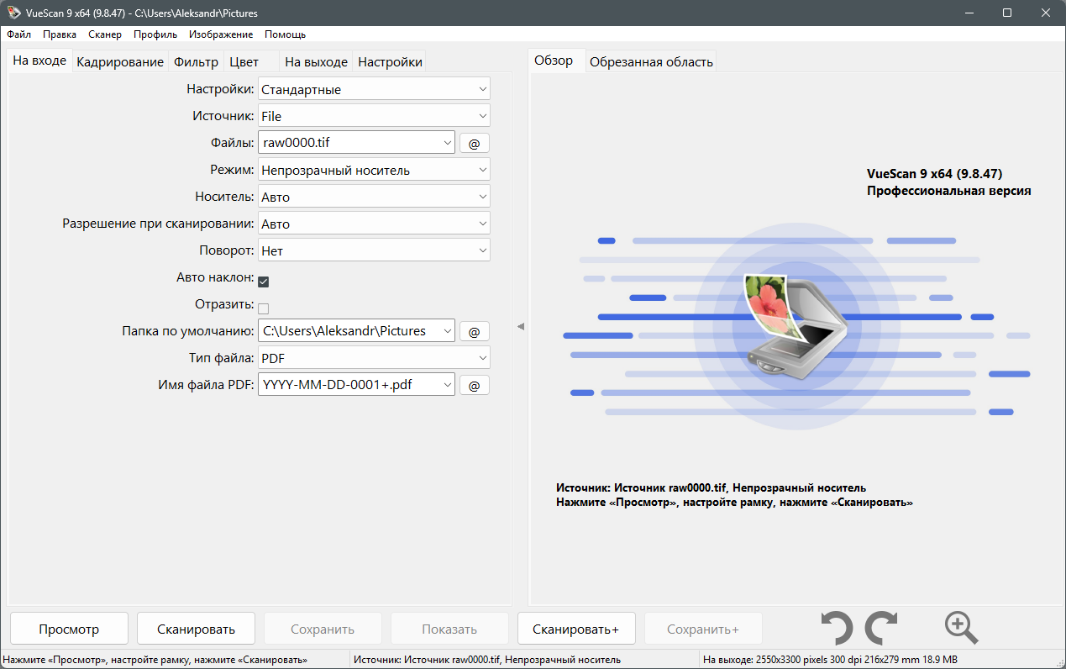Disable the Авто наклон checkbox
1066x669 pixels.
click(263, 282)
